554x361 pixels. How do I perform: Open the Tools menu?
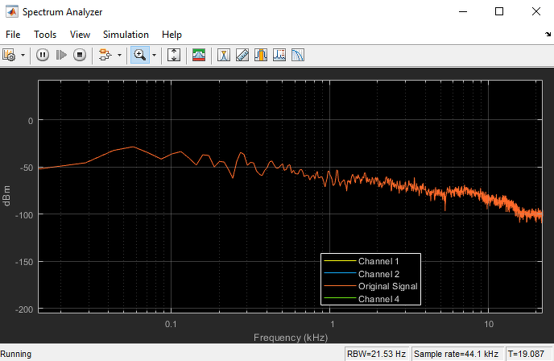pos(45,35)
